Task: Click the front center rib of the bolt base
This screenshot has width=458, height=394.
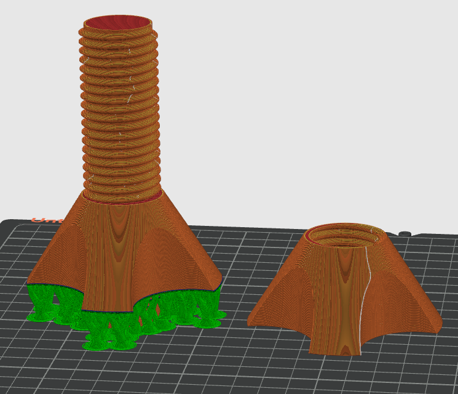Action: (x=114, y=259)
